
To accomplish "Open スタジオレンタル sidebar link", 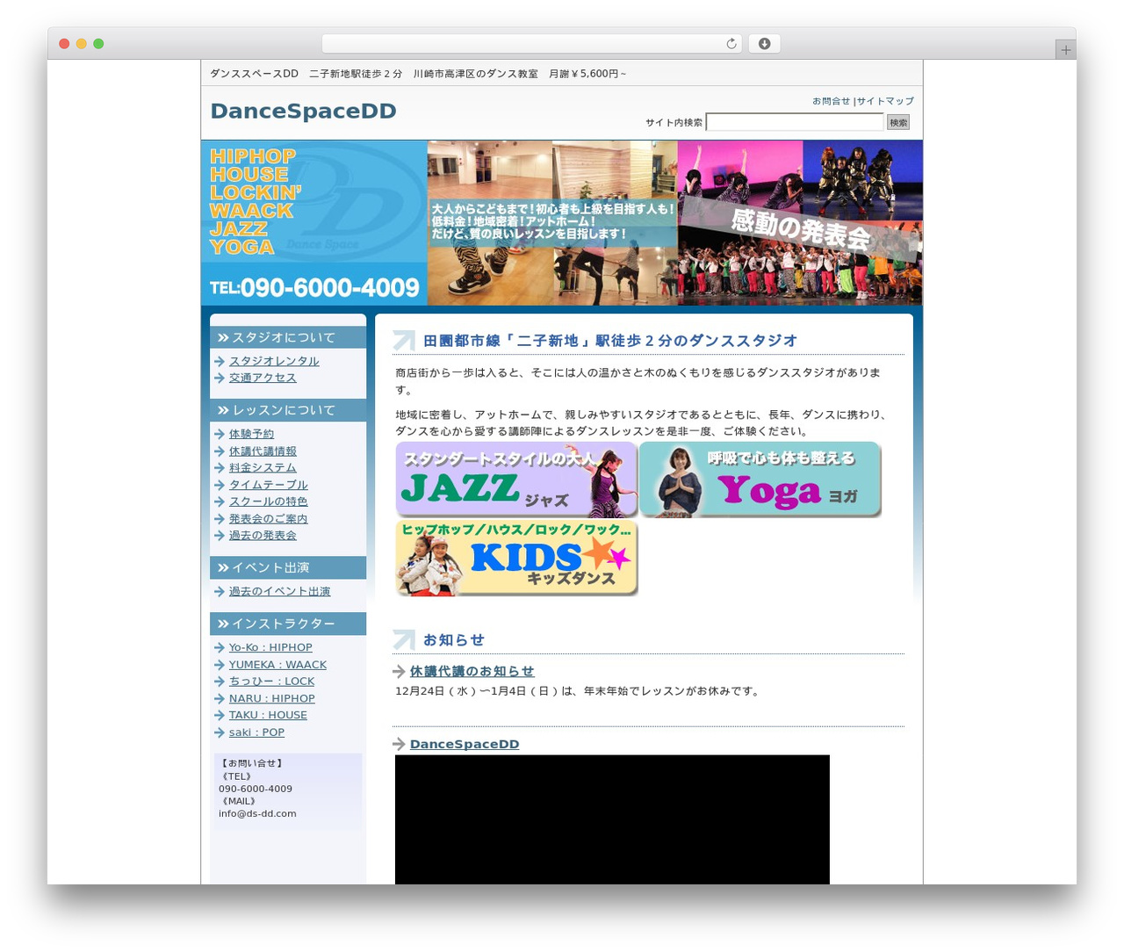I will pyautogui.click(x=274, y=361).
